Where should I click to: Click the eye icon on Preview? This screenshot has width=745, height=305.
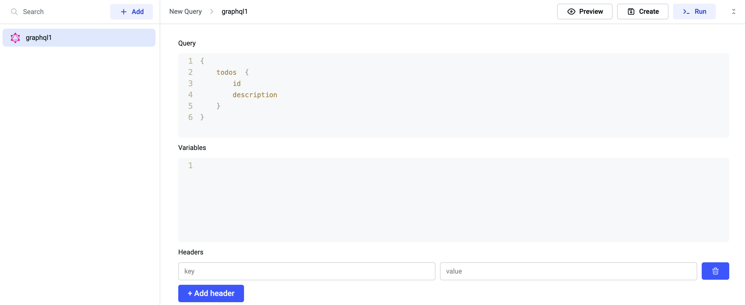(571, 12)
